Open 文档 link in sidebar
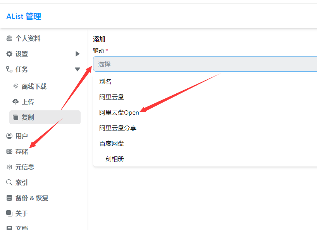 [x=22, y=228]
